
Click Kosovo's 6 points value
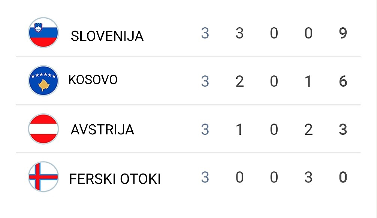343,81
